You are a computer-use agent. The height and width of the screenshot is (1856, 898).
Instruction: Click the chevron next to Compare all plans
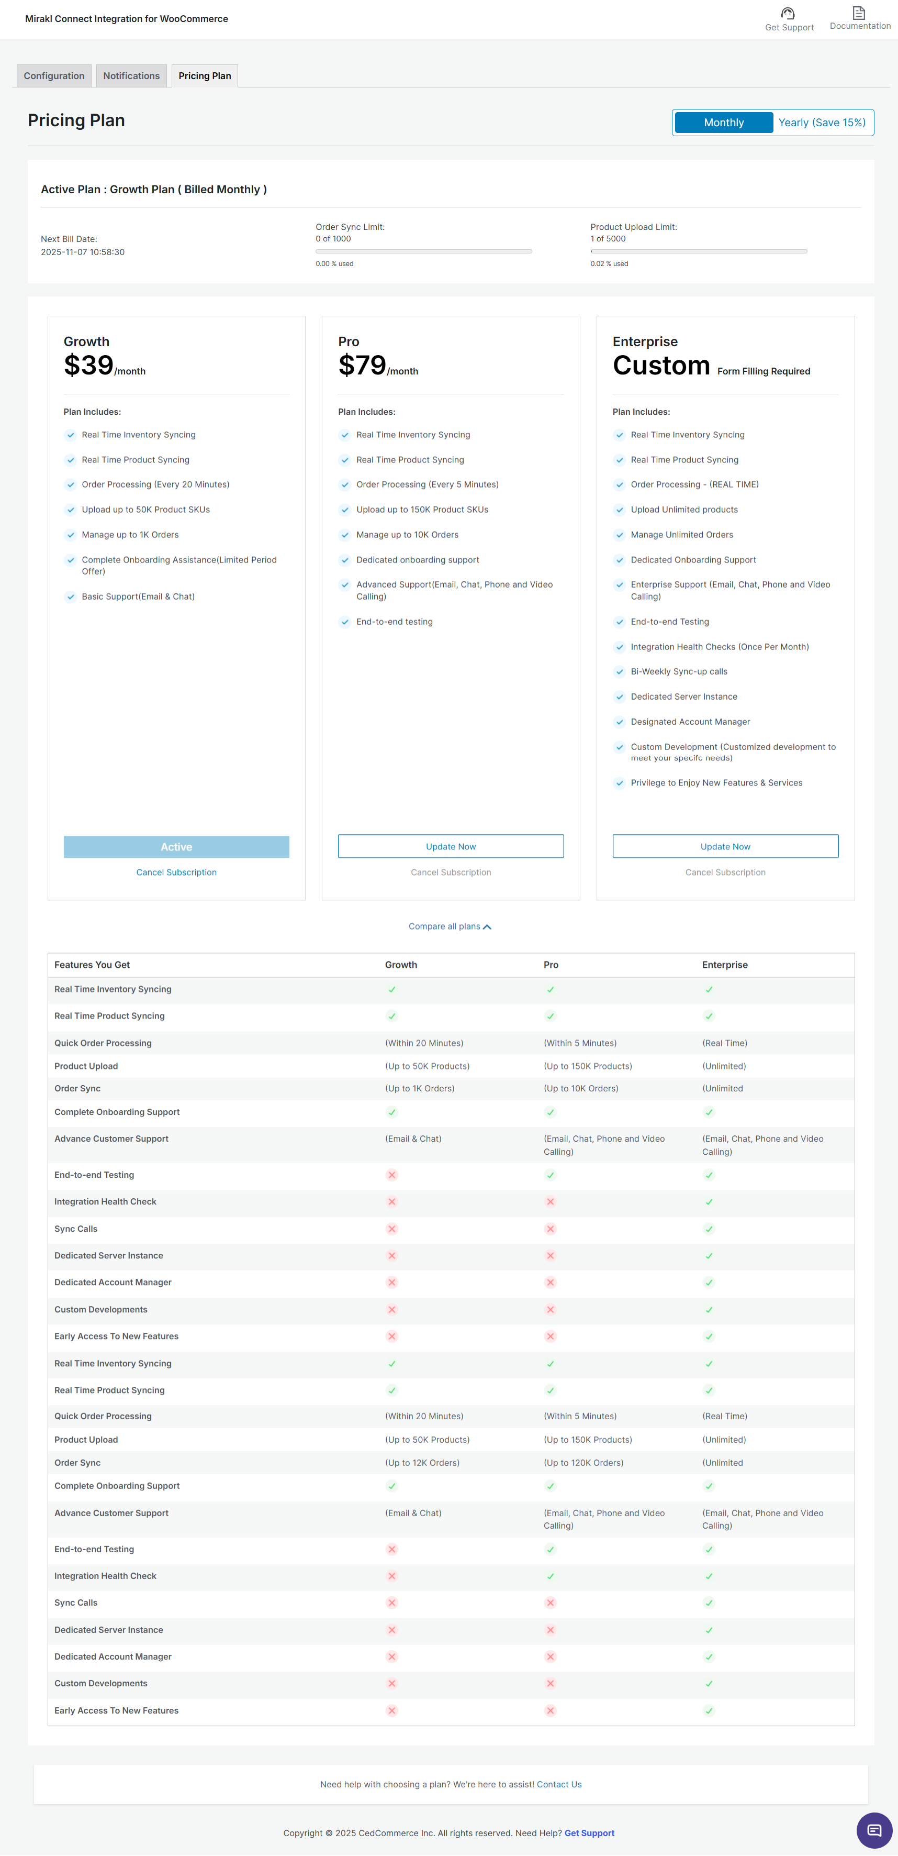pos(488,927)
